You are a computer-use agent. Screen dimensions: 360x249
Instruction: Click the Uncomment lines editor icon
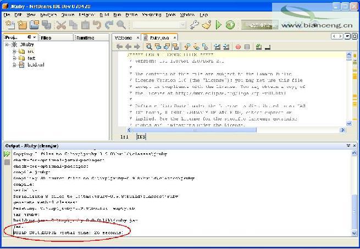(268, 48)
